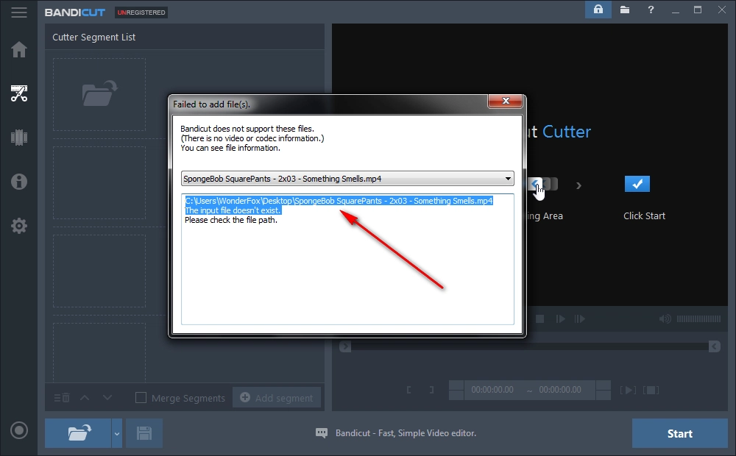
Task: Click the highlighted file path text
Action: (339, 201)
